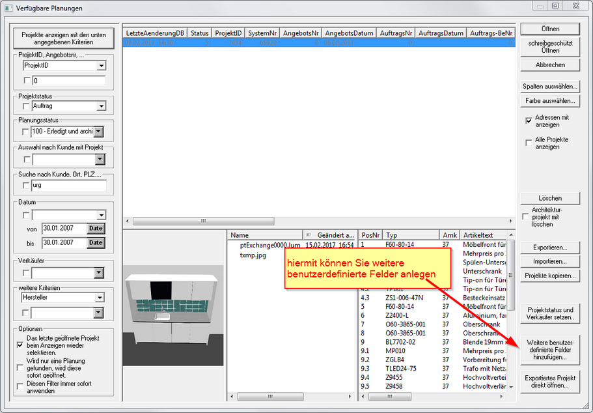Tick the Alle Projekte anzeigen checkbox
The image size is (593, 413).
529,143
